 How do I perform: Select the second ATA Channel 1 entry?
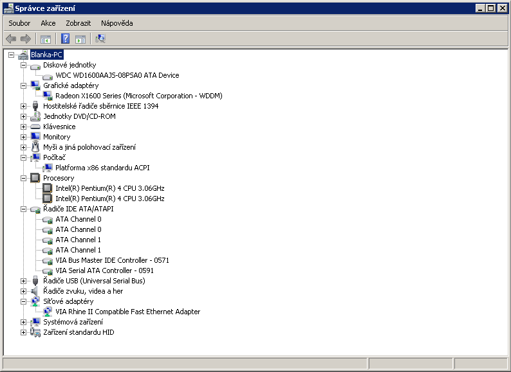[79, 250]
